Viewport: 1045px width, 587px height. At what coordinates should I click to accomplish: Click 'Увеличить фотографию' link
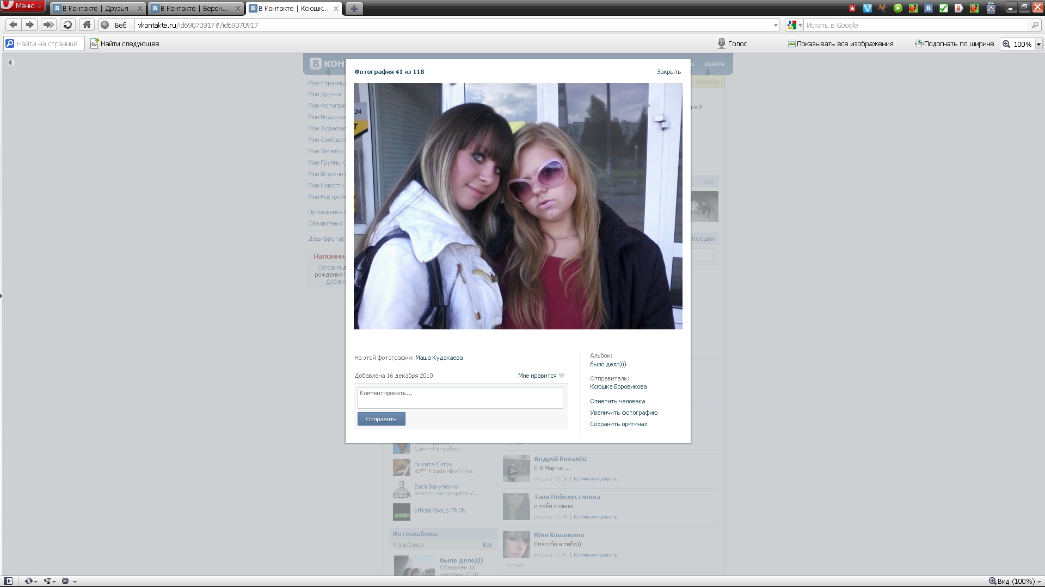(x=624, y=413)
